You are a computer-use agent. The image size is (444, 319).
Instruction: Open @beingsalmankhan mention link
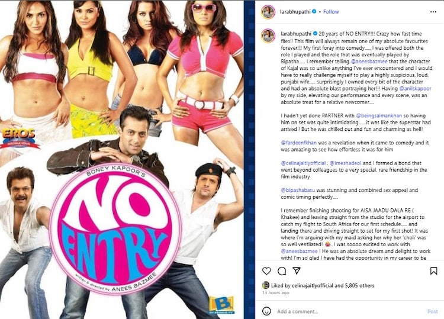pyautogui.click(x=379, y=115)
